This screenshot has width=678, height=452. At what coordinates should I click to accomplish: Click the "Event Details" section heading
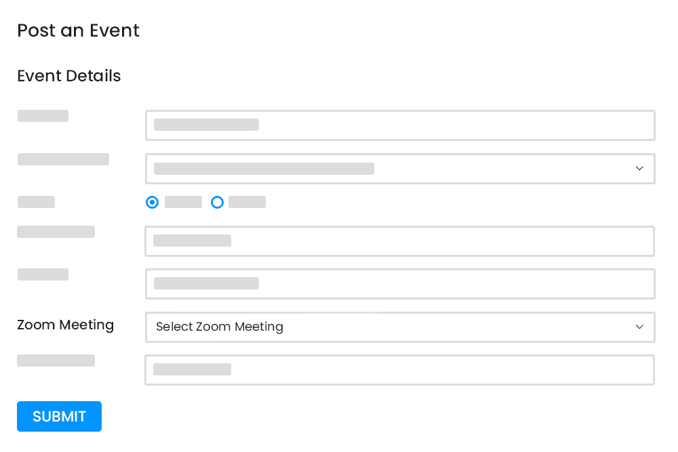[x=68, y=76]
